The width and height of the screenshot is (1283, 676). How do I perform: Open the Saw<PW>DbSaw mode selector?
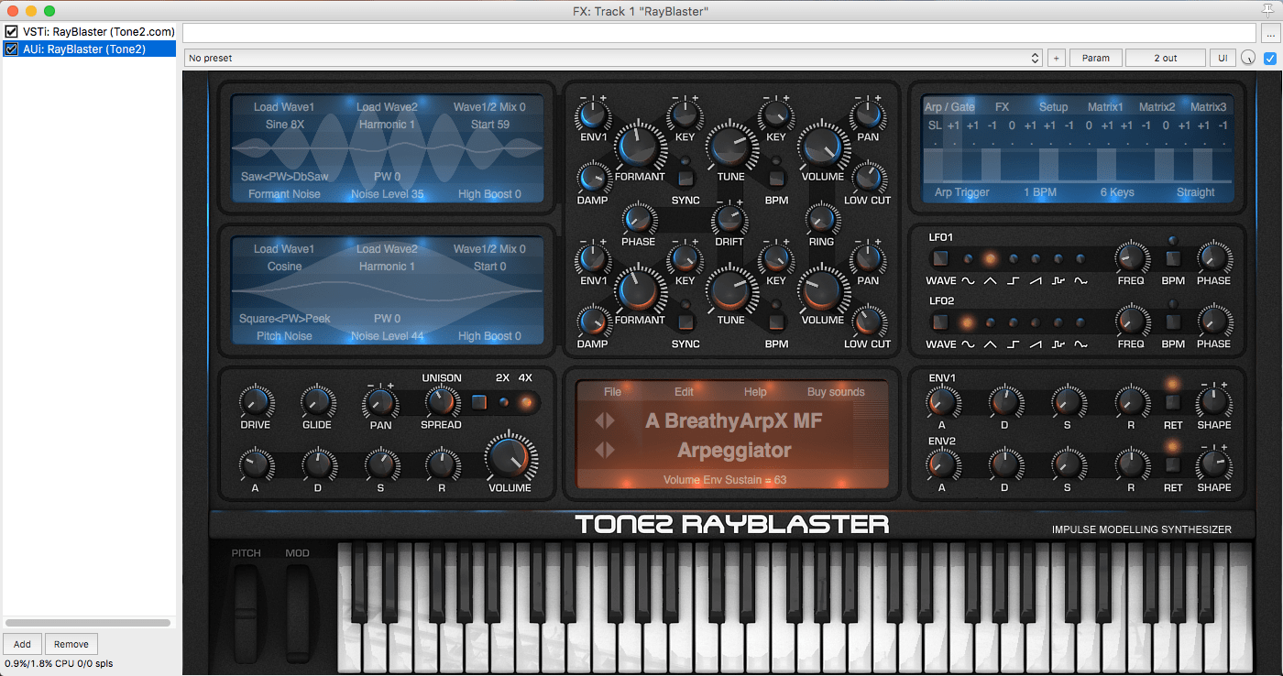285,176
